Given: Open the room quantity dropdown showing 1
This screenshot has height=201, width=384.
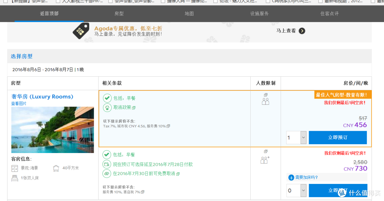Looking at the screenshot, I should click(296, 137).
